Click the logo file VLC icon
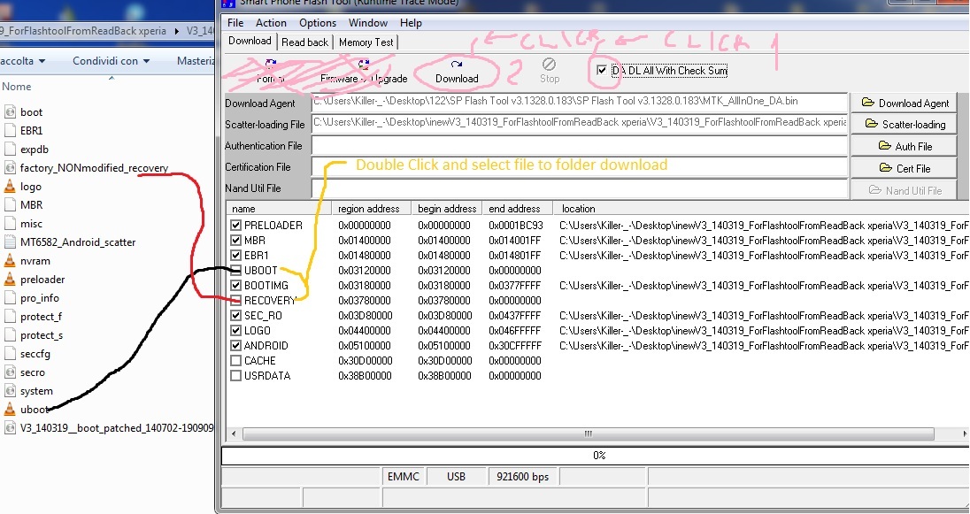The height and width of the screenshot is (514, 970). tap(9, 186)
